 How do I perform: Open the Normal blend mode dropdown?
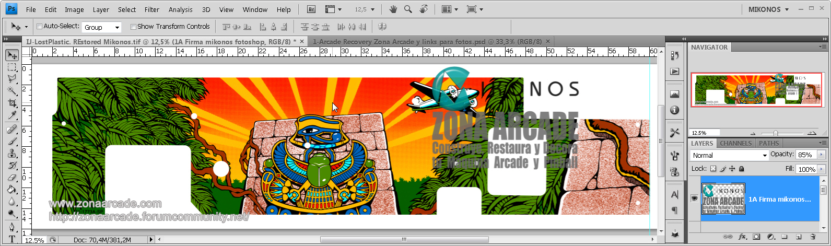point(729,155)
